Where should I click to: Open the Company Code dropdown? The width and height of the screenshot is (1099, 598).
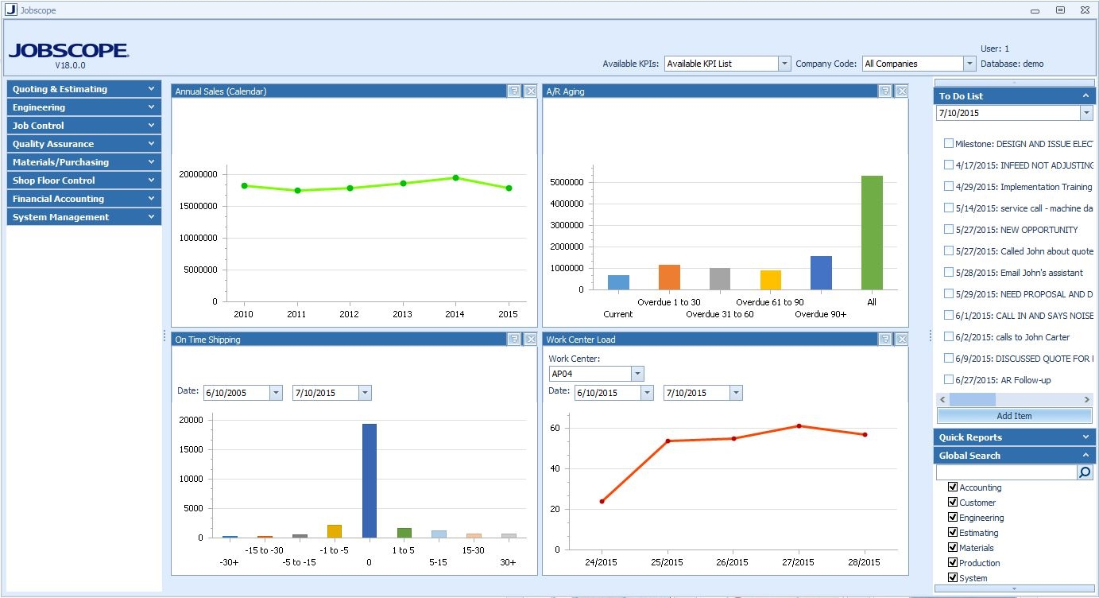(x=969, y=63)
